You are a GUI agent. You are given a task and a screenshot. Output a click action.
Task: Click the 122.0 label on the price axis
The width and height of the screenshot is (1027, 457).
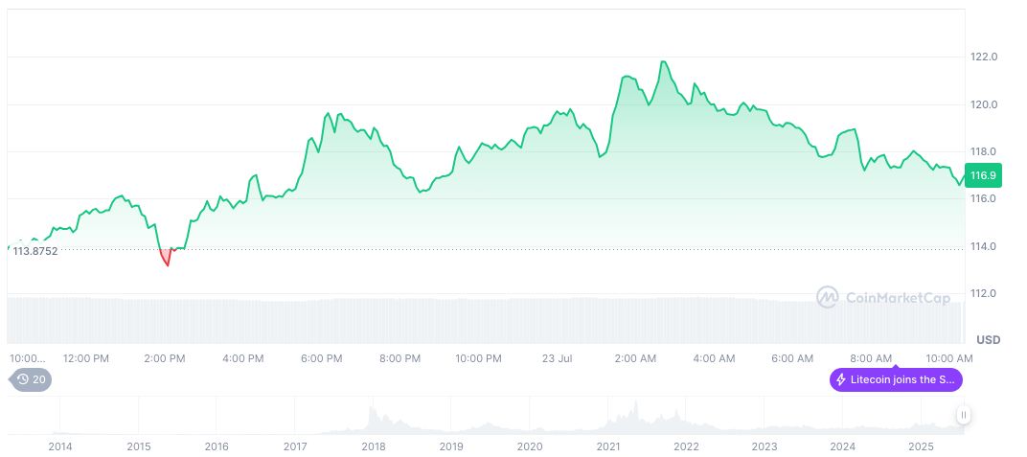pyautogui.click(x=984, y=57)
